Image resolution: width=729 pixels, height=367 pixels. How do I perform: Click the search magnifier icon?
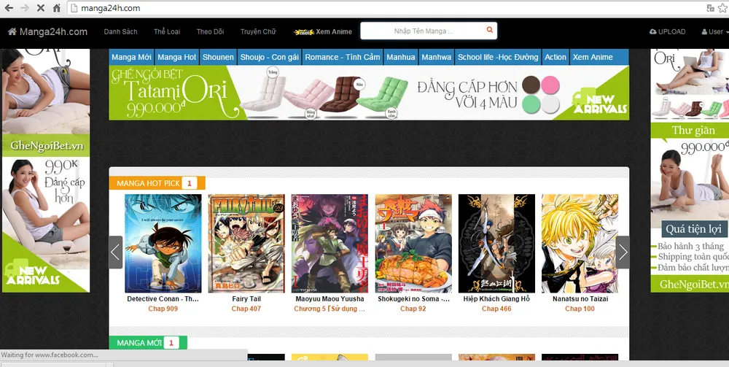point(490,31)
